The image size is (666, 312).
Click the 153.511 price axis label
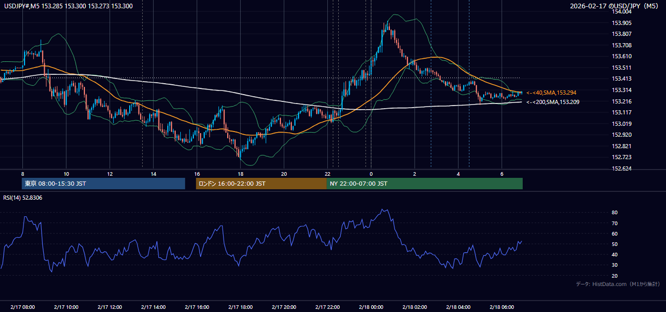click(x=622, y=68)
